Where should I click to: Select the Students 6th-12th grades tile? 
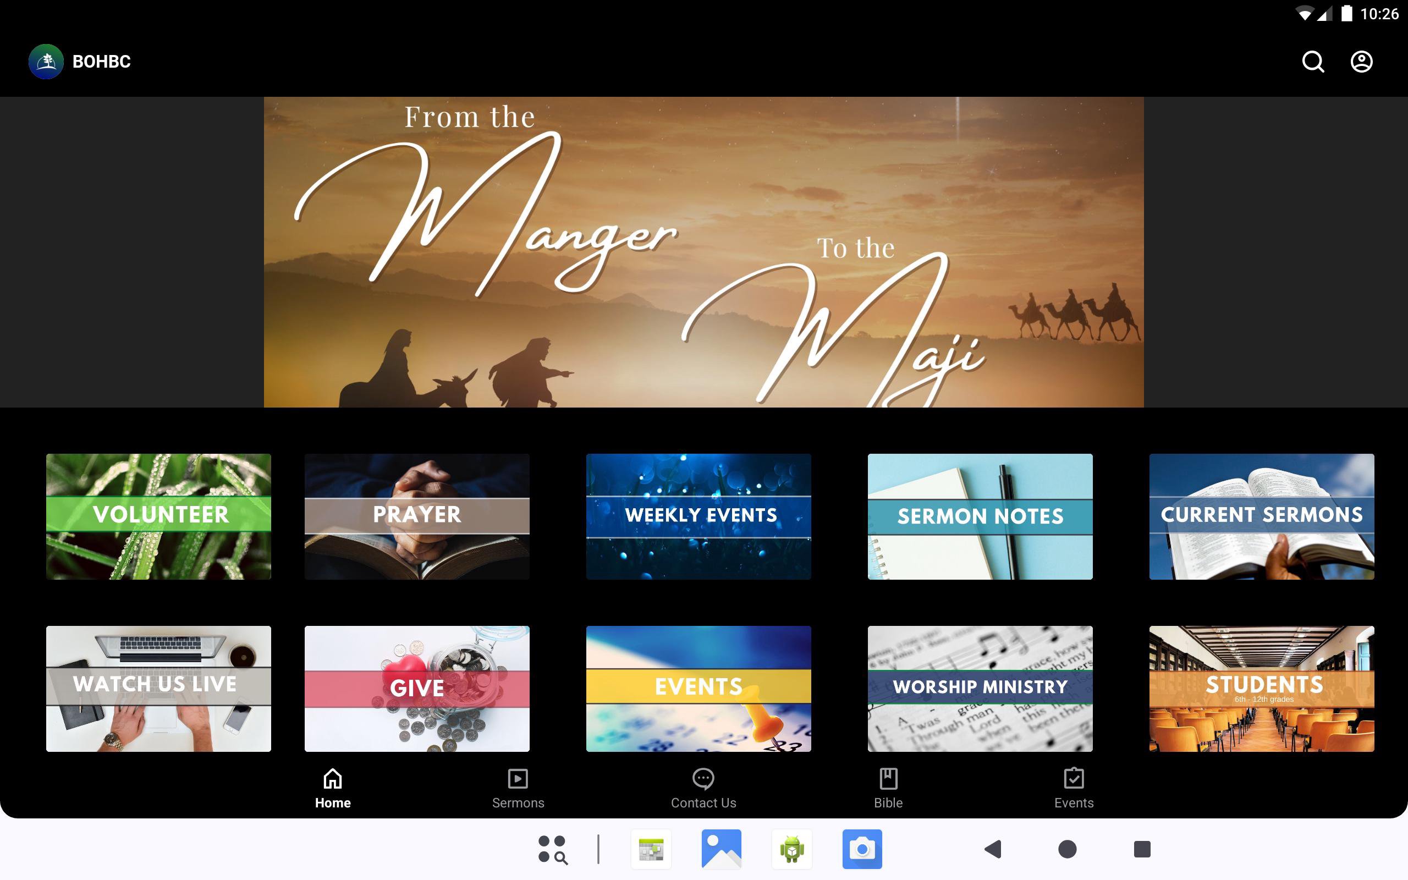pyautogui.click(x=1261, y=689)
